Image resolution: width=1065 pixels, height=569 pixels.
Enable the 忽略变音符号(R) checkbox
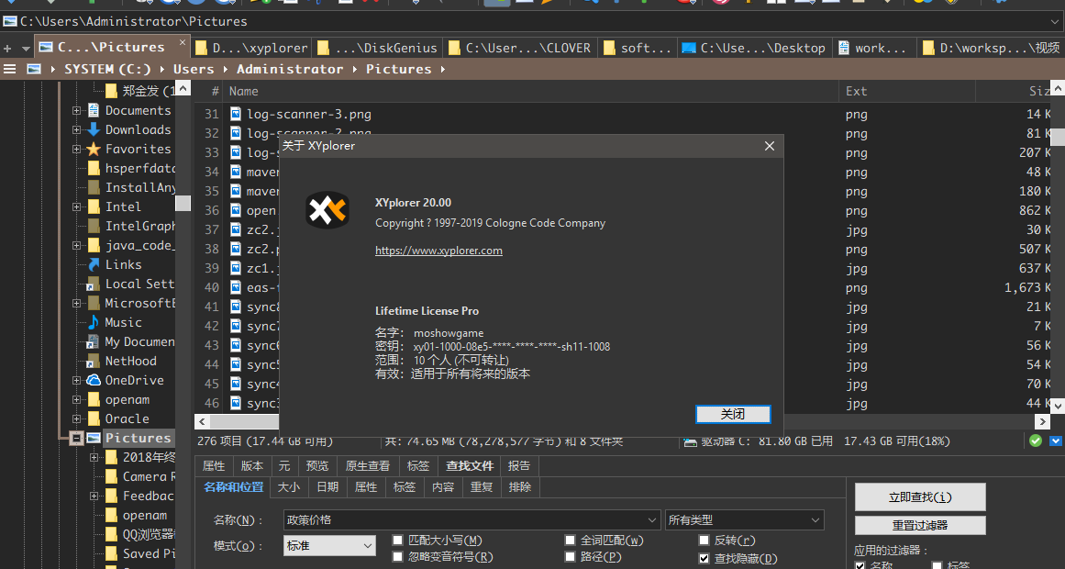coord(398,557)
